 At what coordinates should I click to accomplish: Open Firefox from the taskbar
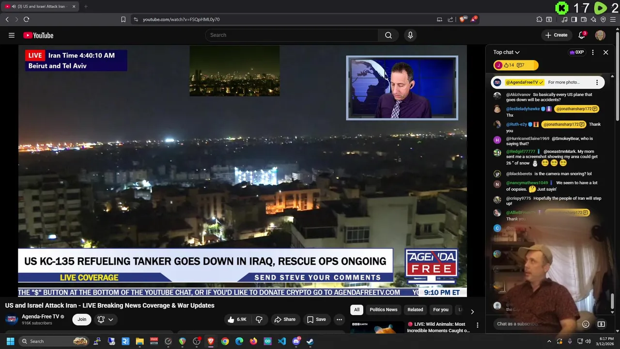253,341
